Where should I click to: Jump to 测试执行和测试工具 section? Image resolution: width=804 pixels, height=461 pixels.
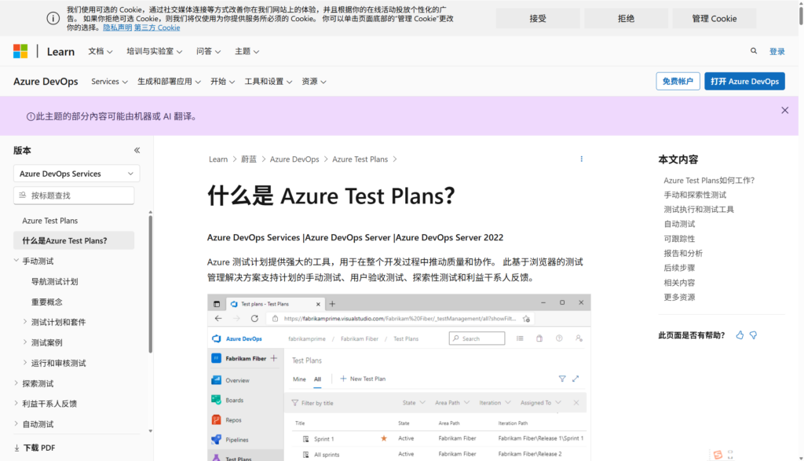[x=699, y=209]
